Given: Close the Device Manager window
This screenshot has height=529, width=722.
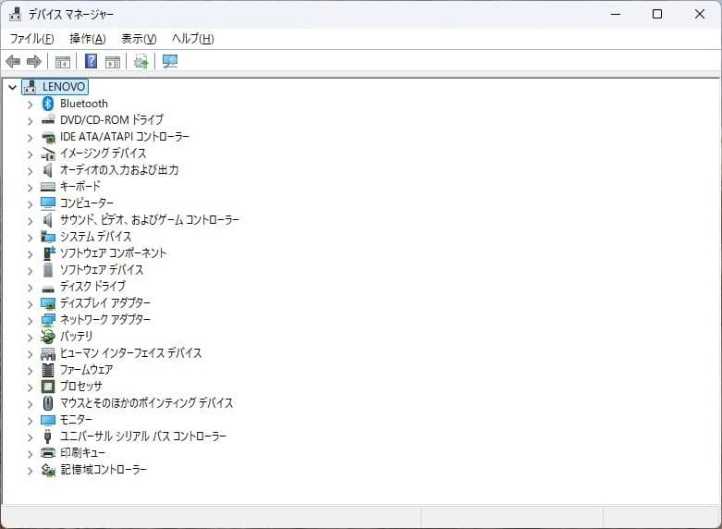Looking at the screenshot, I should tap(700, 14).
